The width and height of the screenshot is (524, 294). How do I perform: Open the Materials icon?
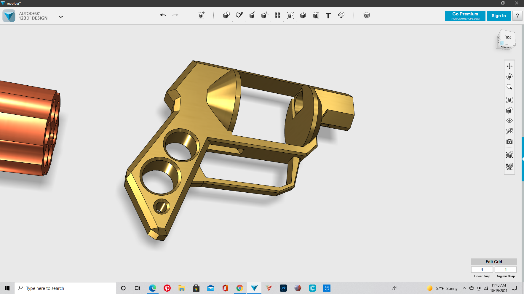pos(367,15)
